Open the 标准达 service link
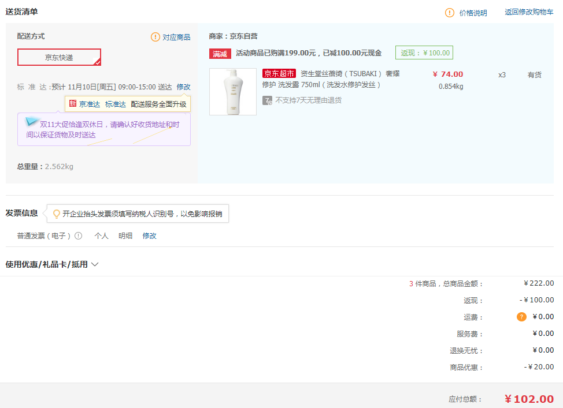The width and height of the screenshot is (563, 408). [115, 104]
